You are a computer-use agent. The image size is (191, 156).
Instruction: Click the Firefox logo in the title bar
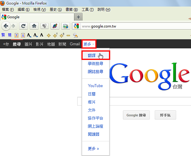(2, 3)
